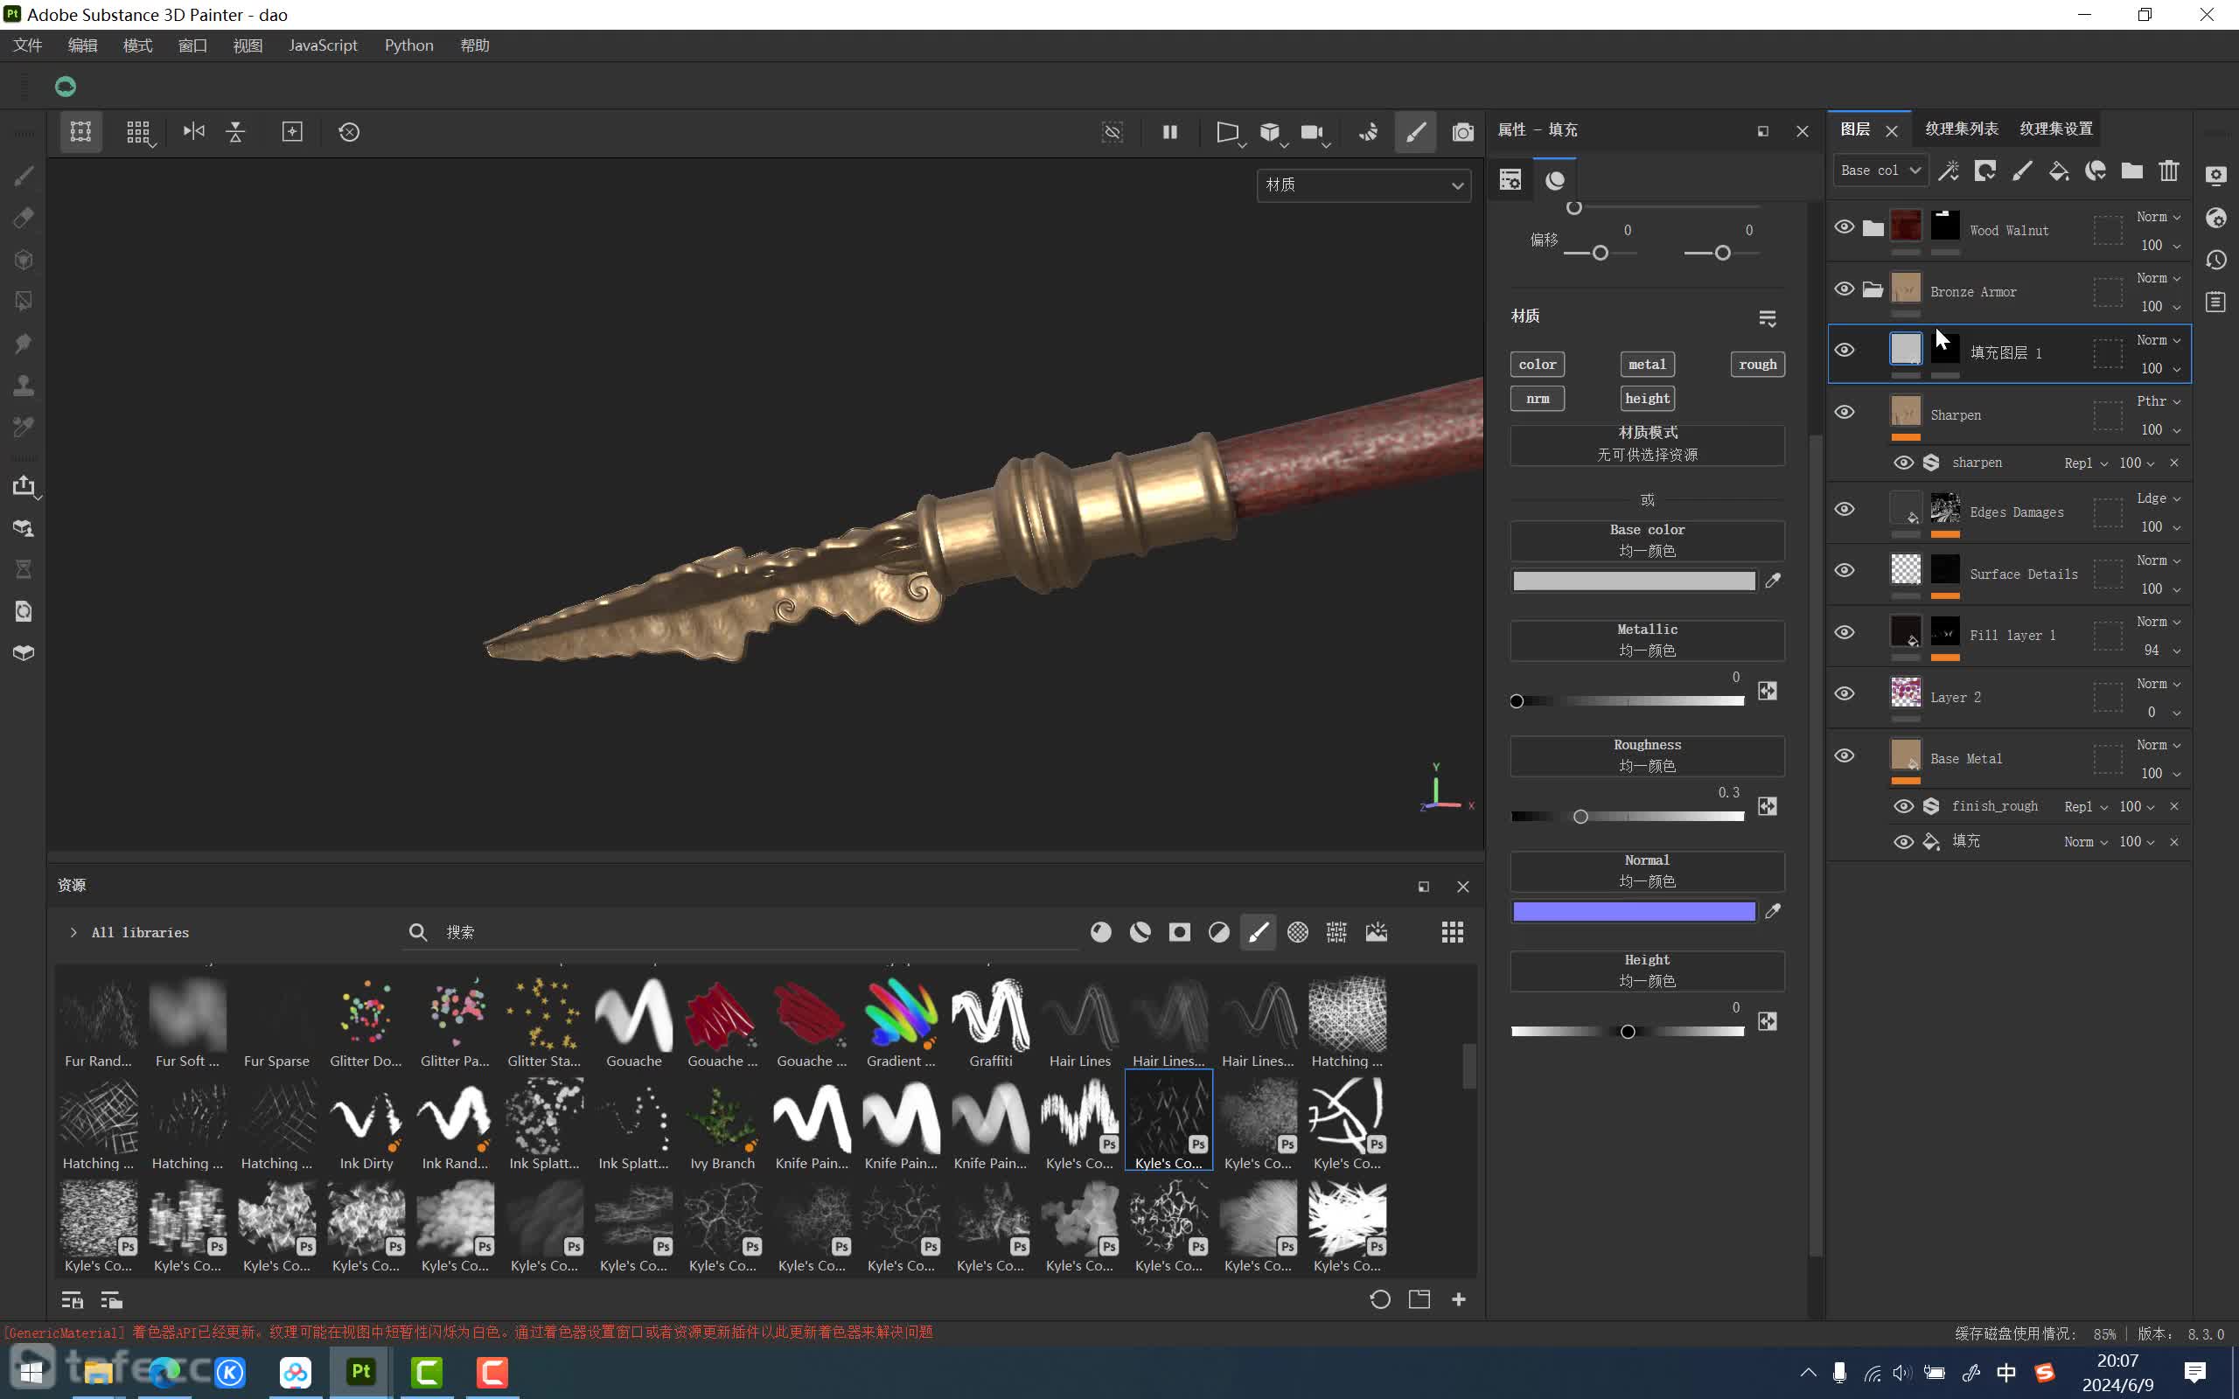Viewport: 2239px width, 1399px height.
Task: Toggle the color channel button
Action: pyautogui.click(x=1537, y=365)
